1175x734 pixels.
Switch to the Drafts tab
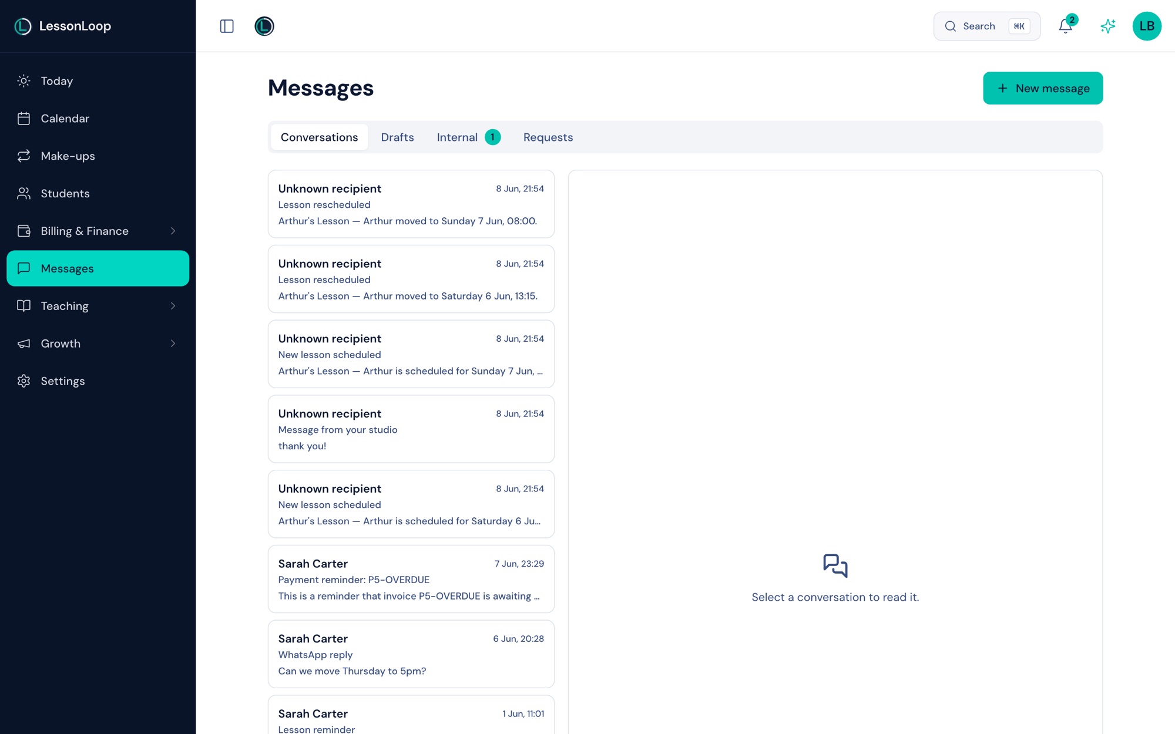[x=397, y=137]
